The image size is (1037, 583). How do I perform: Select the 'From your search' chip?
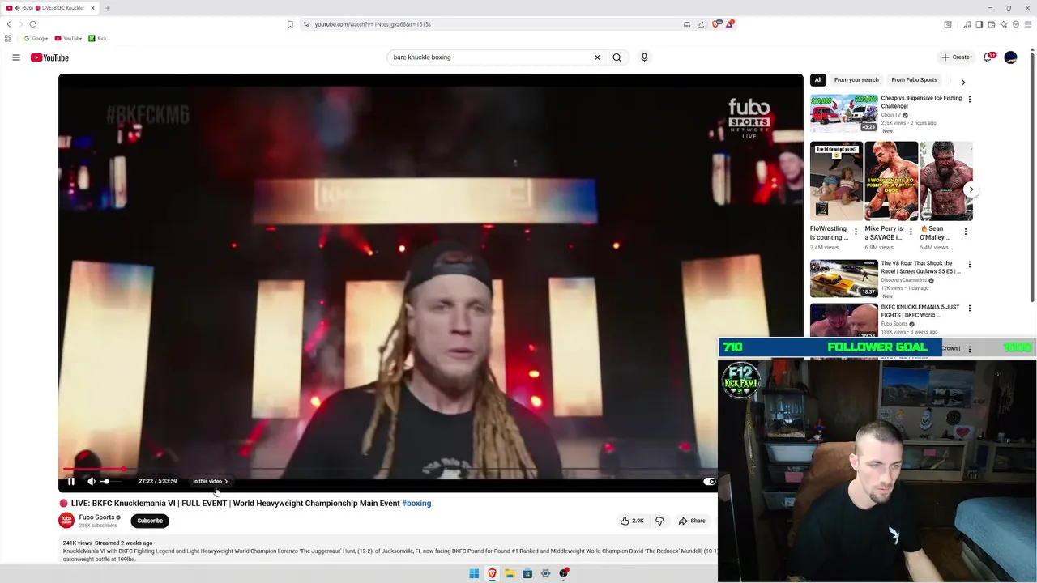click(856, 79)
